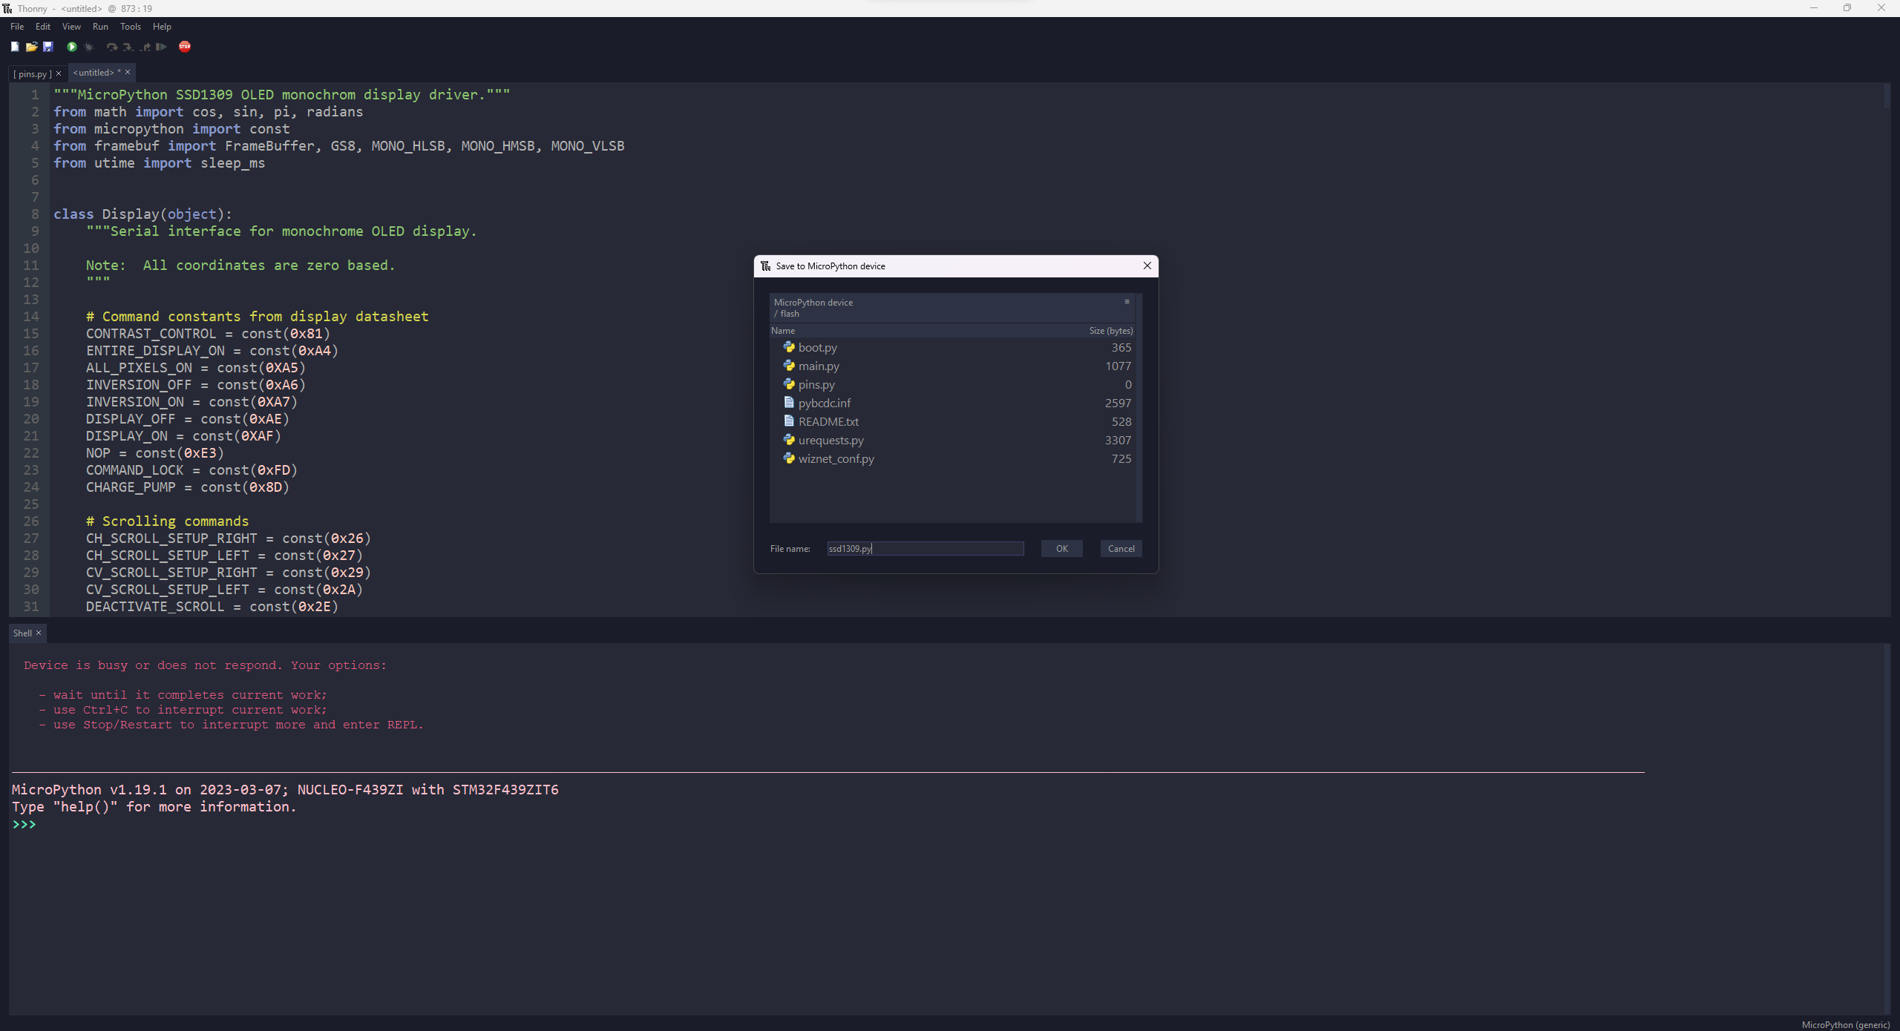Cancel the save dialog
The width and height of the screenshot is (1900, 1031).
coord(1121,548)
